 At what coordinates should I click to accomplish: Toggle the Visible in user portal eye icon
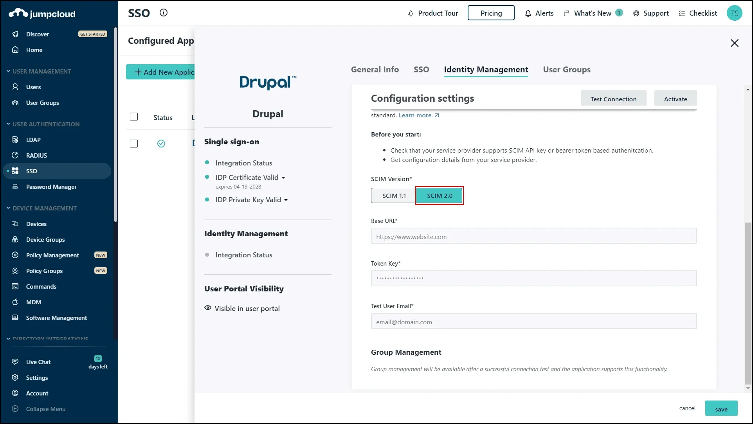click(x=208, y=308)
